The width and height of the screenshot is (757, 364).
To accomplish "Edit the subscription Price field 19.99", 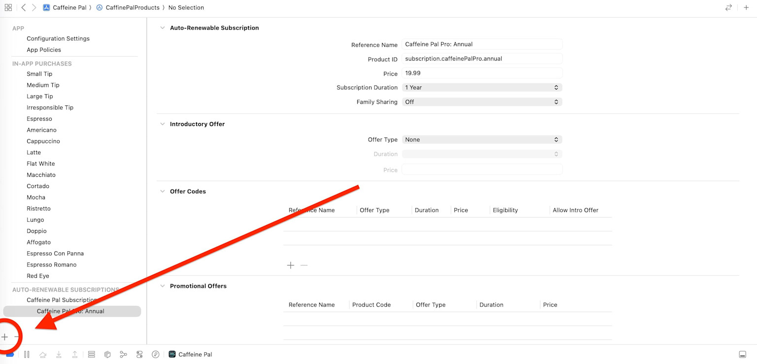I will [x=482, y=73].
